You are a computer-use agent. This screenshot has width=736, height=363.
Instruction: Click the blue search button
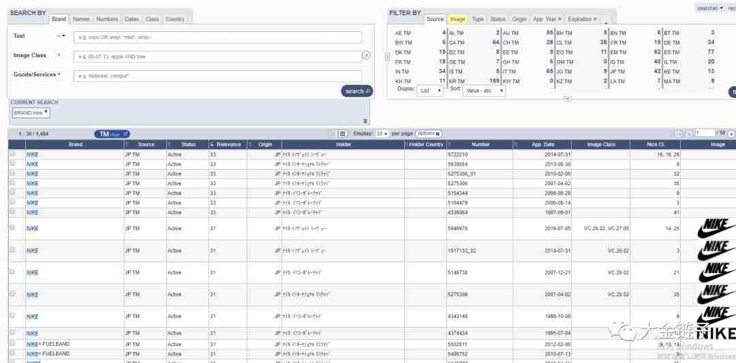(357, 91)
